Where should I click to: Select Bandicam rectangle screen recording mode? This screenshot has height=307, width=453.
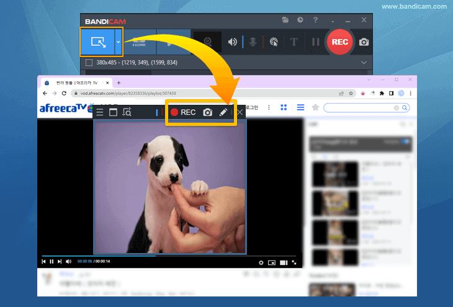pos(98,42)
